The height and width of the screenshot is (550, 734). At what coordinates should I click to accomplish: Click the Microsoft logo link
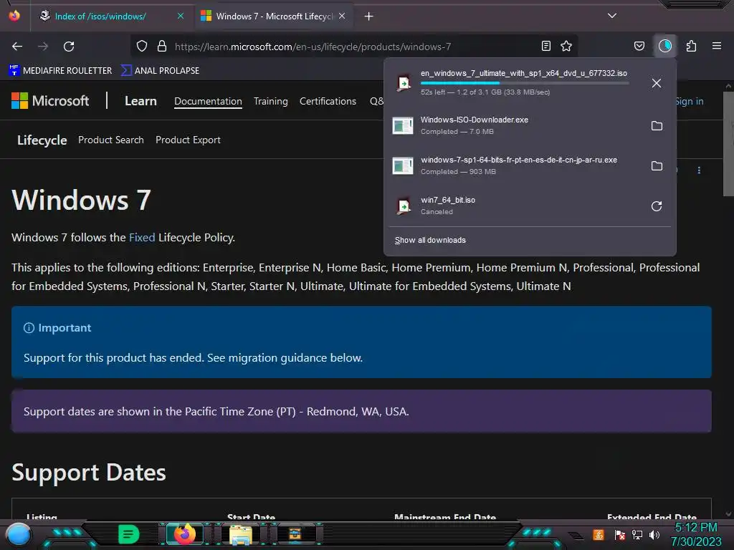[50, 100]
